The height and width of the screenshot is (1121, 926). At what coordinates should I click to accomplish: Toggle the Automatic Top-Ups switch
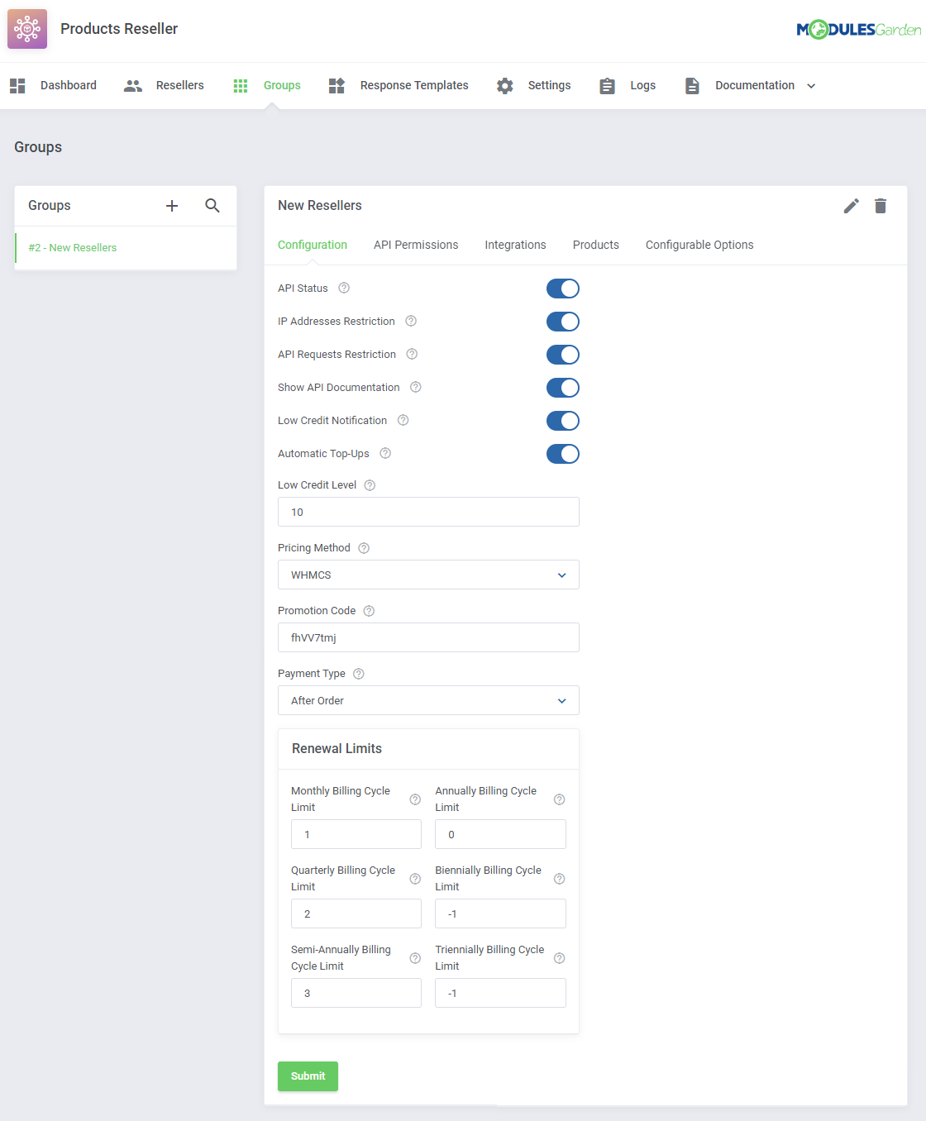[x=563, y=454]
